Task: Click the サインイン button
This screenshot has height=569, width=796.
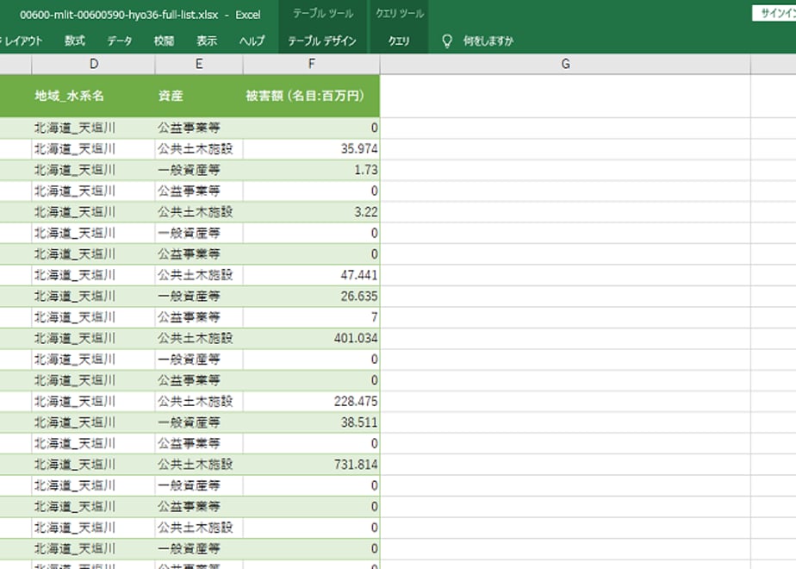Action: 774,14
